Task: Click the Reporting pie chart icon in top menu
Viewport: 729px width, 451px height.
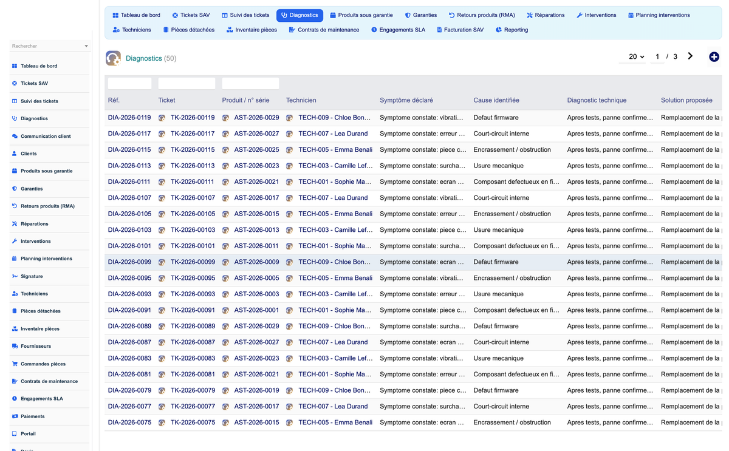Action: (499, 30)
